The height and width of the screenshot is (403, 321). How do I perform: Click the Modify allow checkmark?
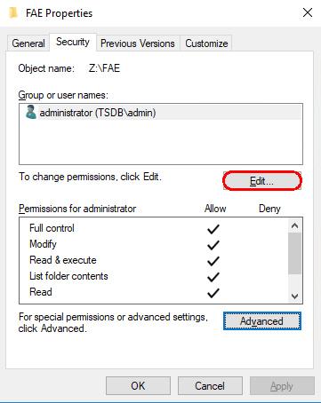click(213, 245)
